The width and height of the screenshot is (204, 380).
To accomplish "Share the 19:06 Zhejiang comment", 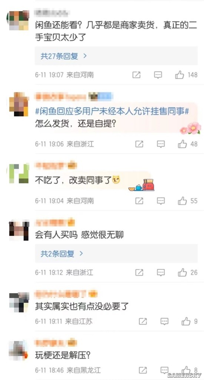I will coord(139,144).
